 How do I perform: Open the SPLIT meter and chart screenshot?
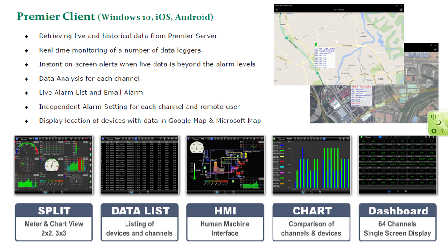click(54, 165)
